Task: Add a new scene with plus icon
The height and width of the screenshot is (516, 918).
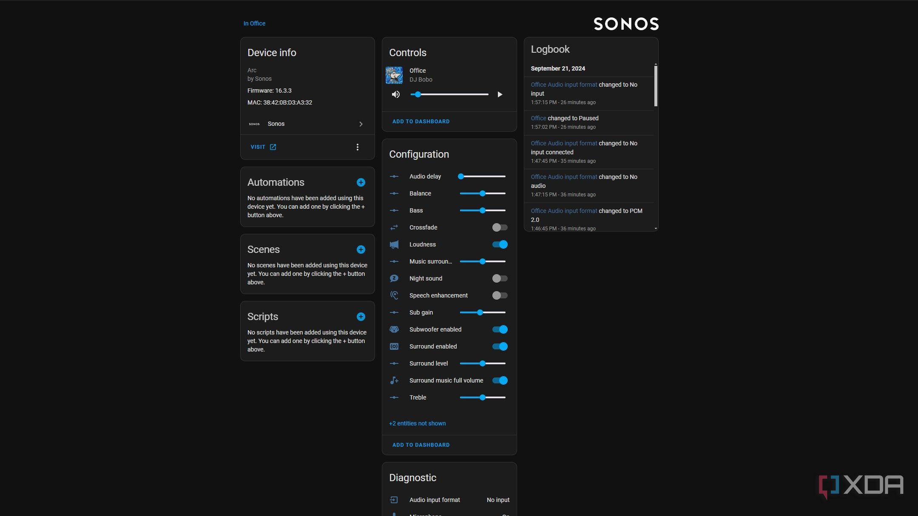Action: point(361,249)
